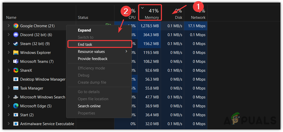Sort processes by Memory column

coord(152,17)
